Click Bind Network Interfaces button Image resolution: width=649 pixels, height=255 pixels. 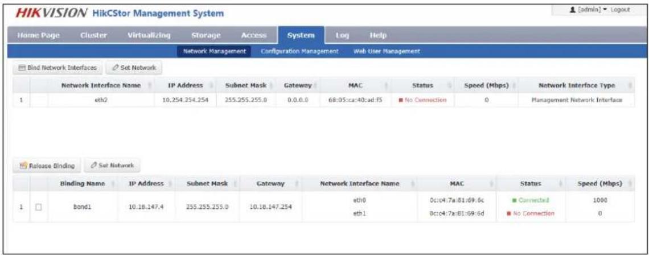[x=57, y=68]
